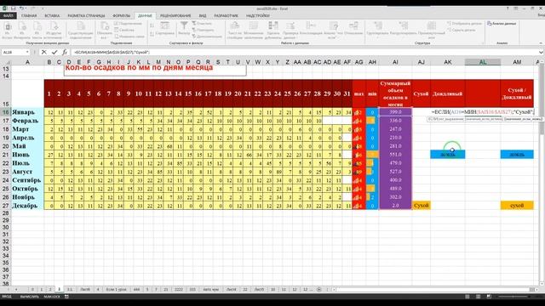Switch to the Developer ribbon tab
Screen dimensions: 545x306
pos(227,15)
